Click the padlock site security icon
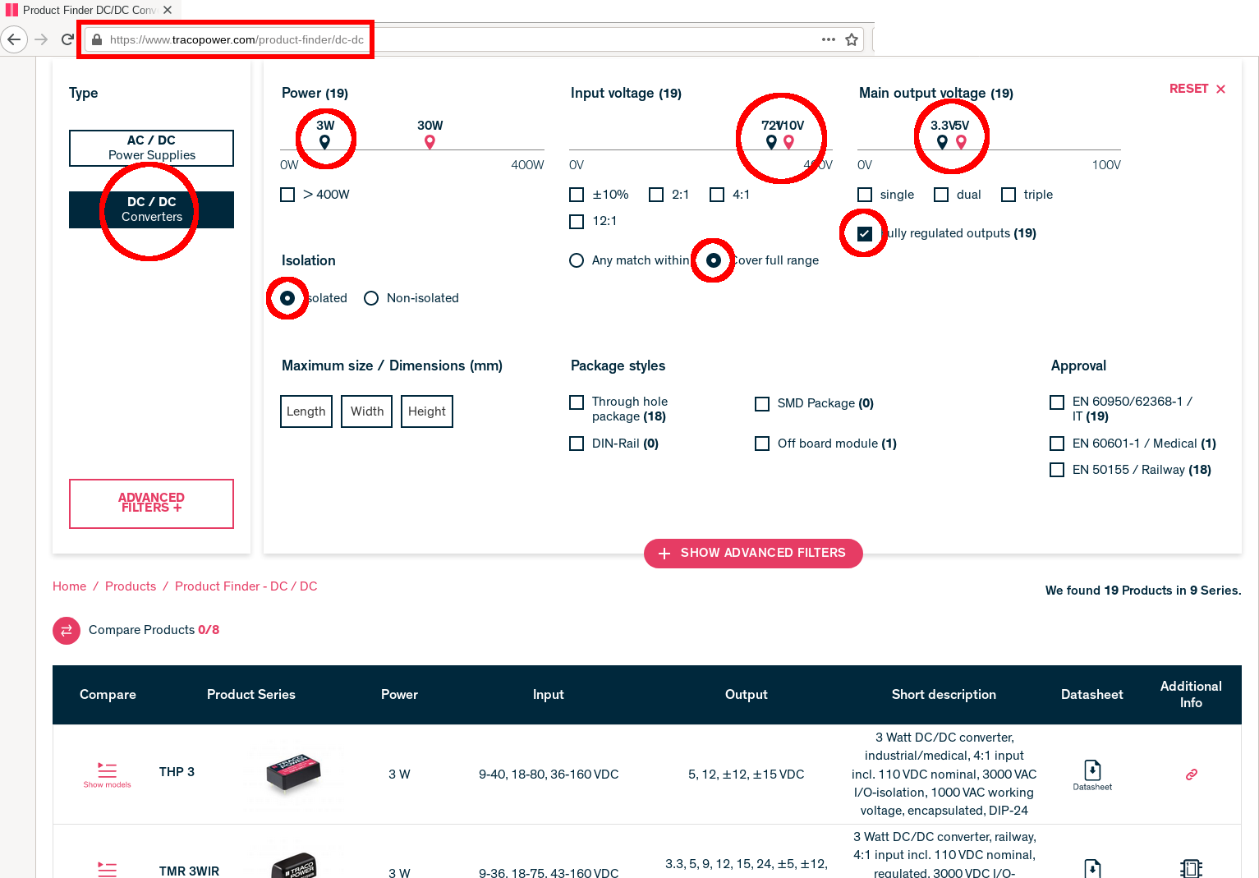The image size is (1259, 878). (97, 39)
